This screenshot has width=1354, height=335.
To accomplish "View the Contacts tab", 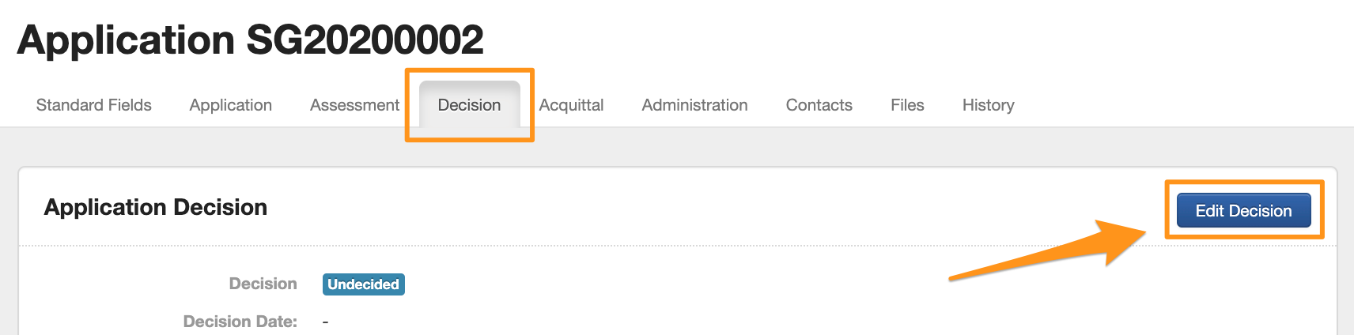I will point(819,105).
